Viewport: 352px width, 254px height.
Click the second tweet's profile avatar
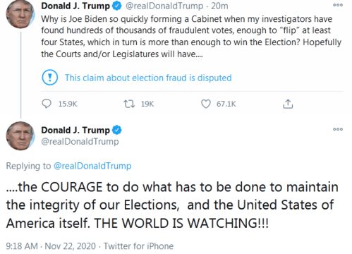tap(20, 136)
